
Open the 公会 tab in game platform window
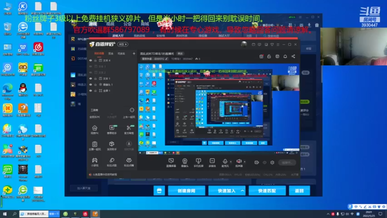(128, 24)
